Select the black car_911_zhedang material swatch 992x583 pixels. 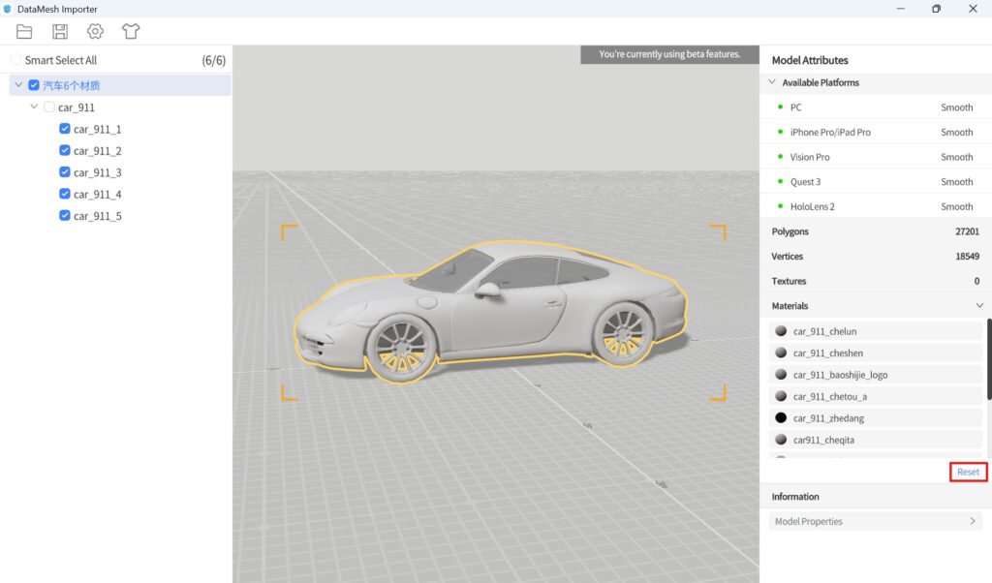[x=781, y=417]
